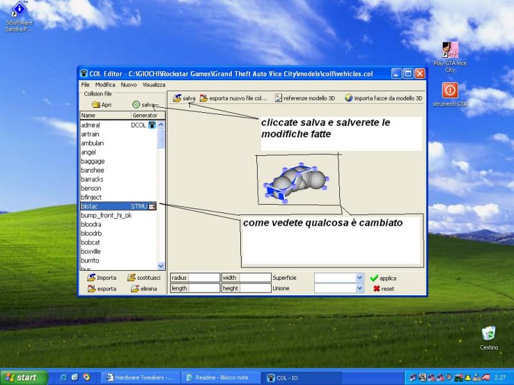Open the Visualizza menu
The image size is (514, 385).
154,85
